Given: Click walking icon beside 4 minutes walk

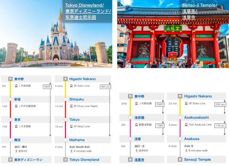Looking at the screenshot, I should [71, 151].
